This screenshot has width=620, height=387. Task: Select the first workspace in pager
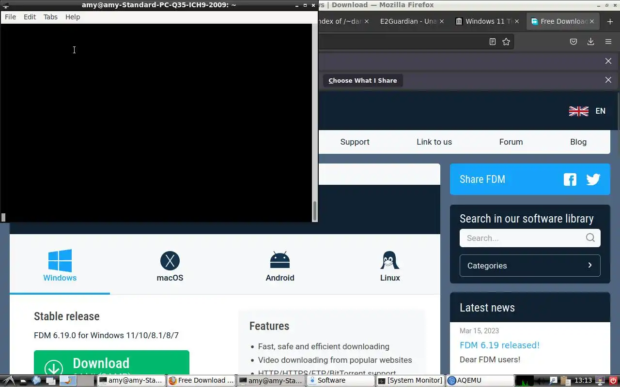[68, 381]
